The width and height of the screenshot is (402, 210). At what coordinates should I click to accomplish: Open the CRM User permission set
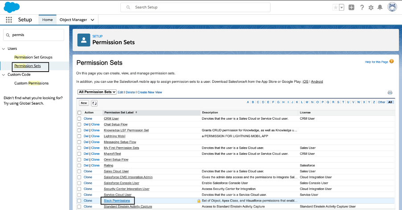click(111, 119)
